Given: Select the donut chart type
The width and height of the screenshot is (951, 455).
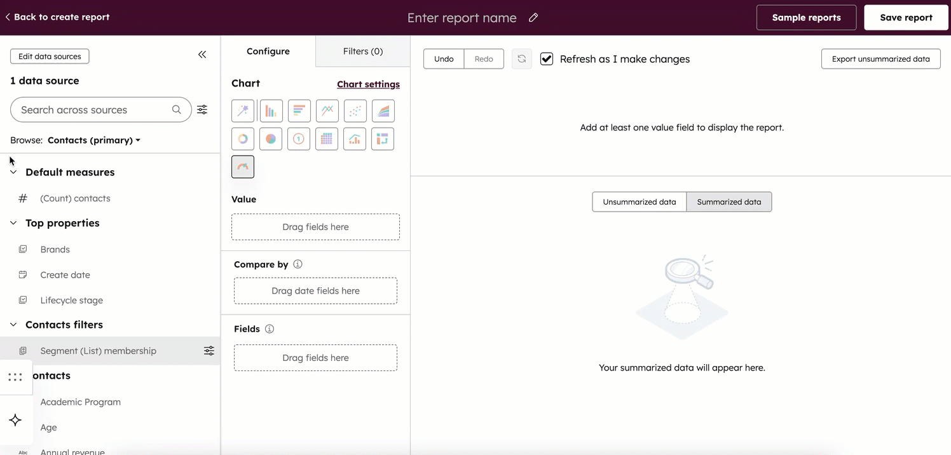Looking at the screenshot, I should pos(243,139).
